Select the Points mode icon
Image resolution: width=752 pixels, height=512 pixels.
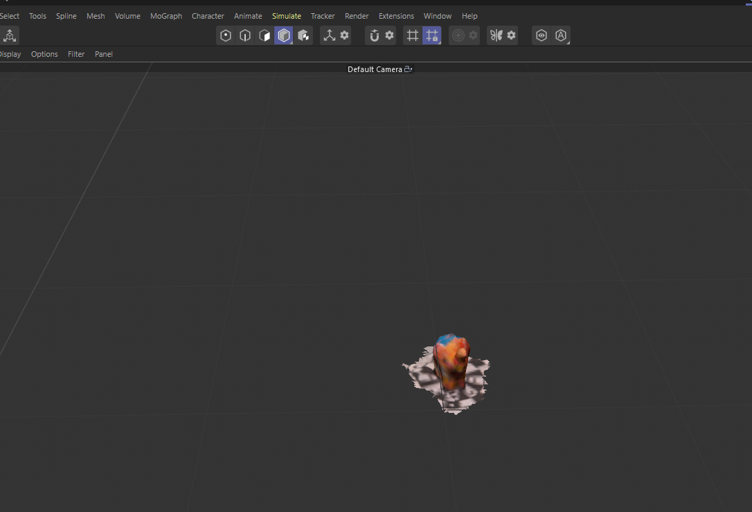(226, 35)
